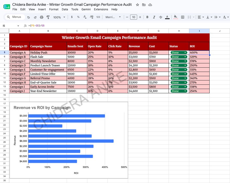Format as percent icon

coord(78,17)
